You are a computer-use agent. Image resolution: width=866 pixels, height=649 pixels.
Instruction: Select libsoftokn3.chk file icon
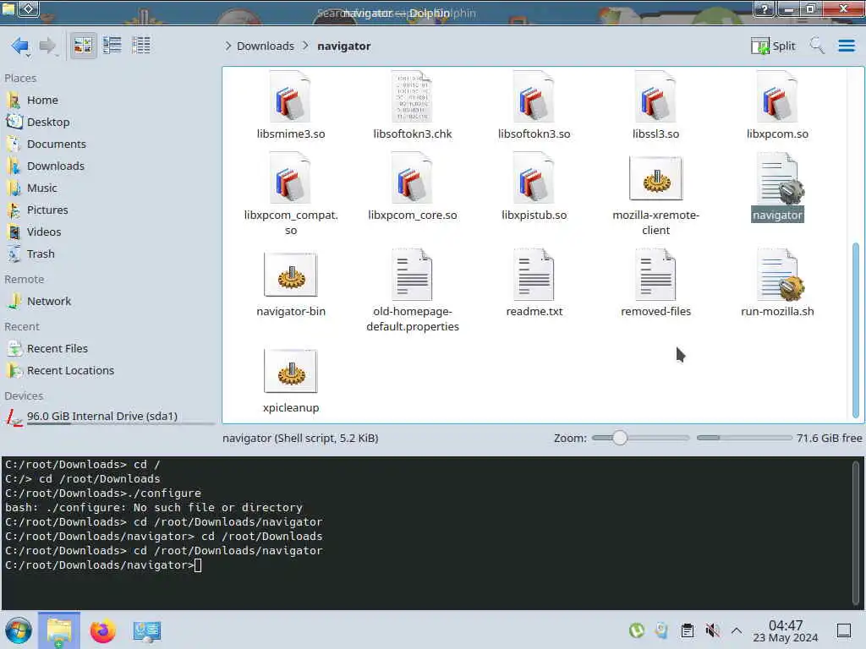(x=412, y=98)
